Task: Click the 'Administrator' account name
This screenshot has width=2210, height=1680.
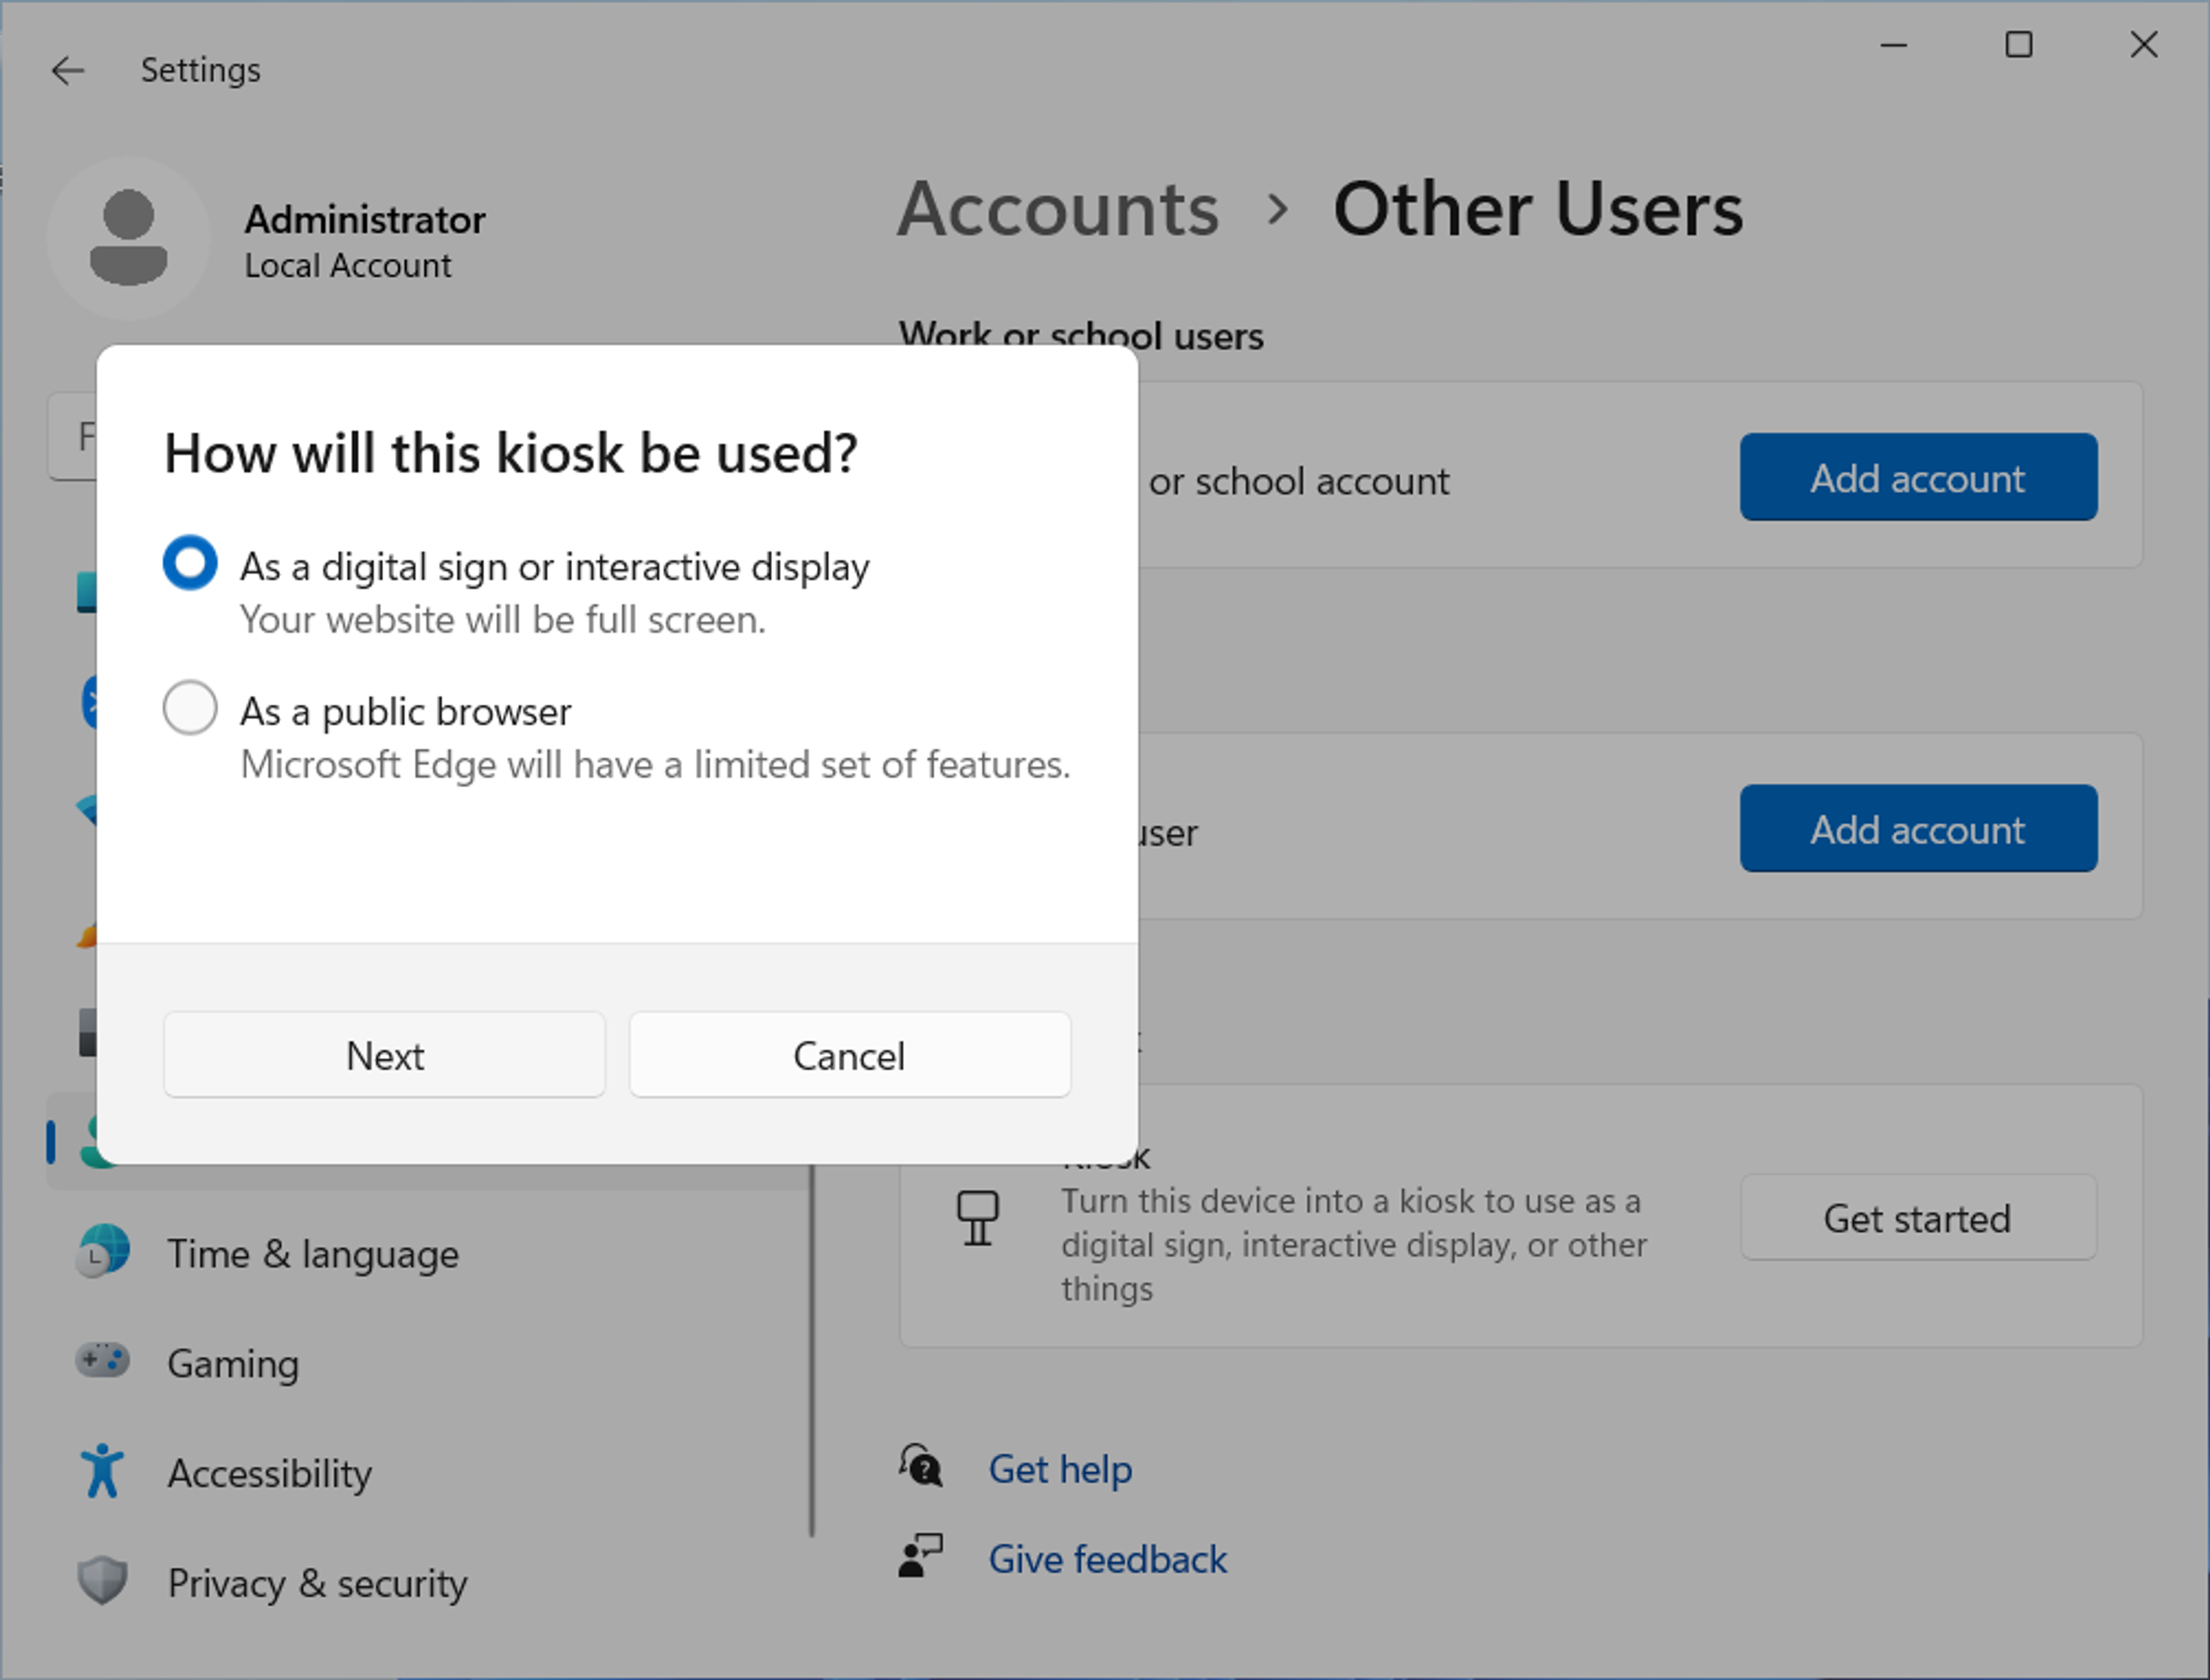Action: tap(365, 219)
